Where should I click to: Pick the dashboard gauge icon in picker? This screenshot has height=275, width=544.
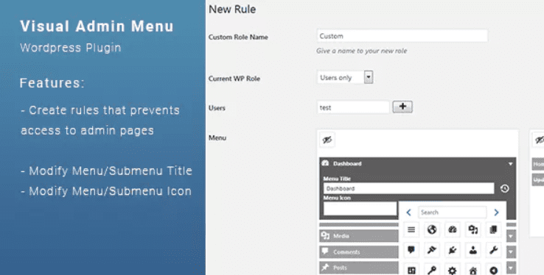point(453,229)
